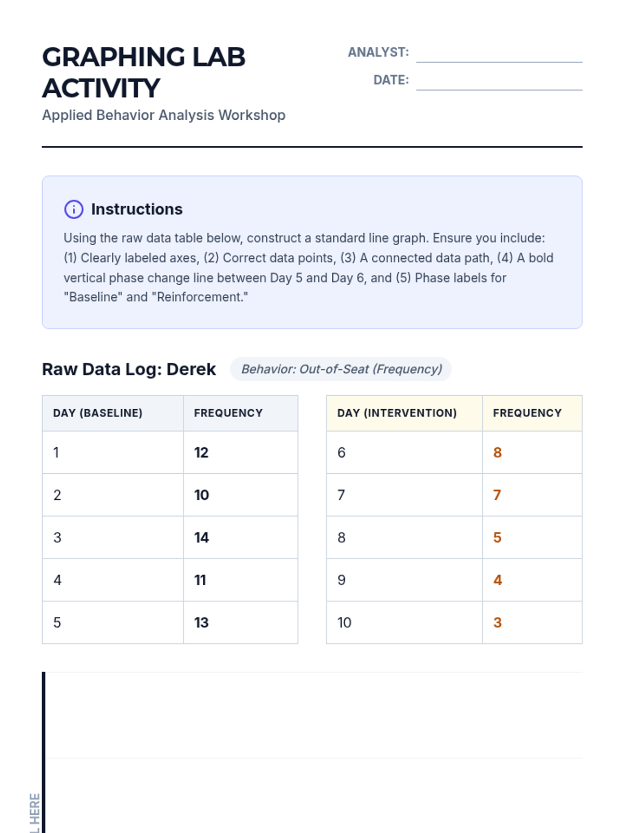Select the baseline frequency value 14

pos(201,537)
